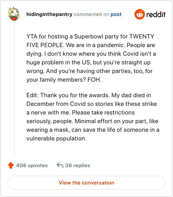Click the "406 upvotes" count
Screen dimensions: 173x197
coord(32,165)
